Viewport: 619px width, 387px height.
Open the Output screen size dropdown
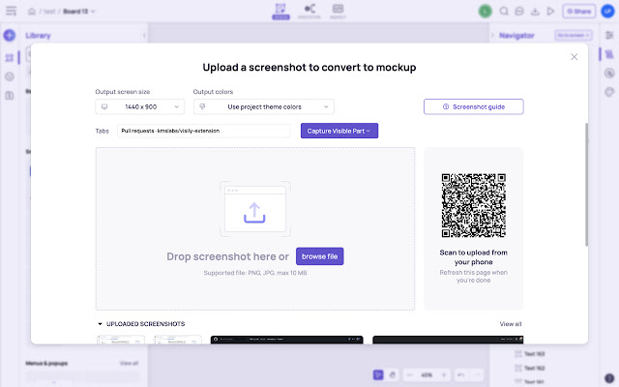click(x=139, y=106)
